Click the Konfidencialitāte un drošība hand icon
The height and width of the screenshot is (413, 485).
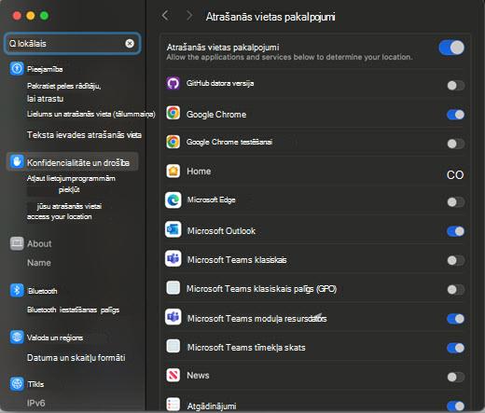coord(17,161)
